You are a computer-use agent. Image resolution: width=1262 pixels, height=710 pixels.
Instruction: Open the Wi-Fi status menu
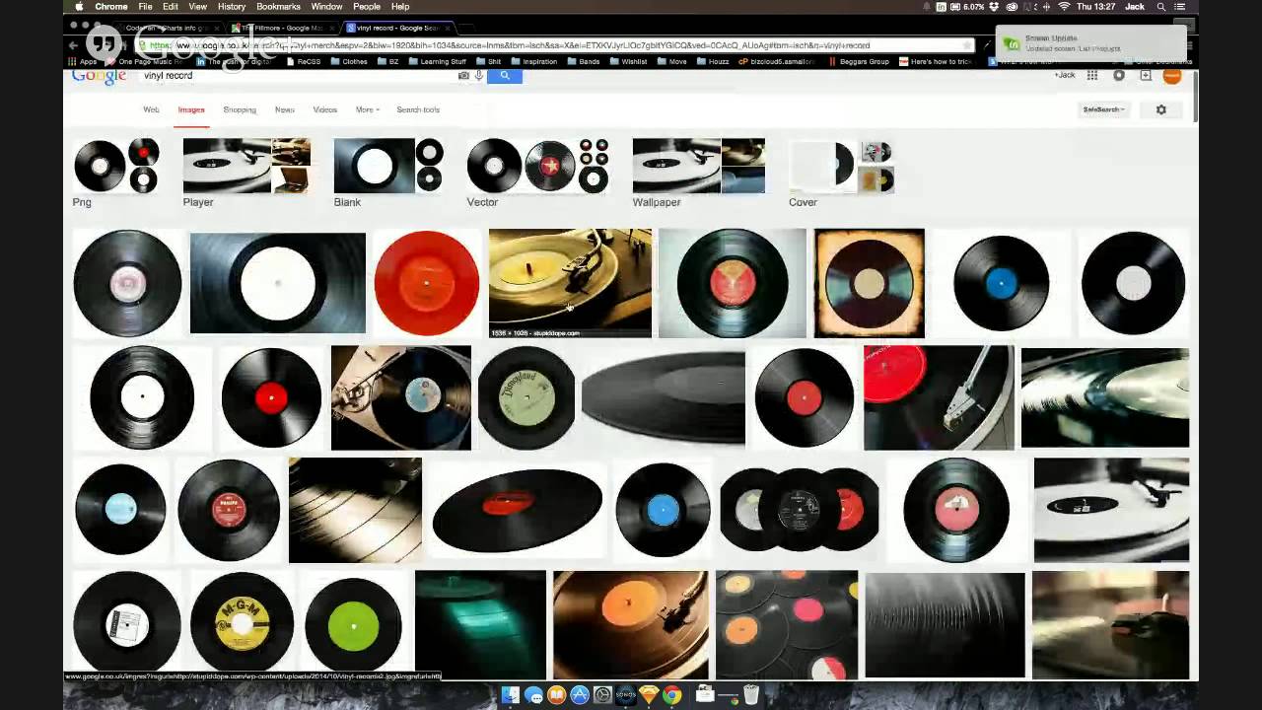[x=1064, y=7]
